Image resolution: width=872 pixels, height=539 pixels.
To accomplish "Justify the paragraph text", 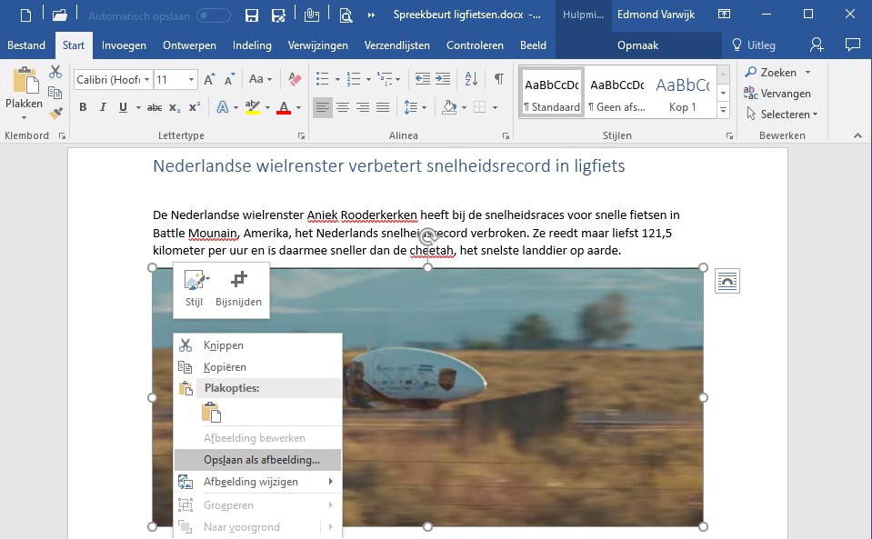I will (383, 107).
